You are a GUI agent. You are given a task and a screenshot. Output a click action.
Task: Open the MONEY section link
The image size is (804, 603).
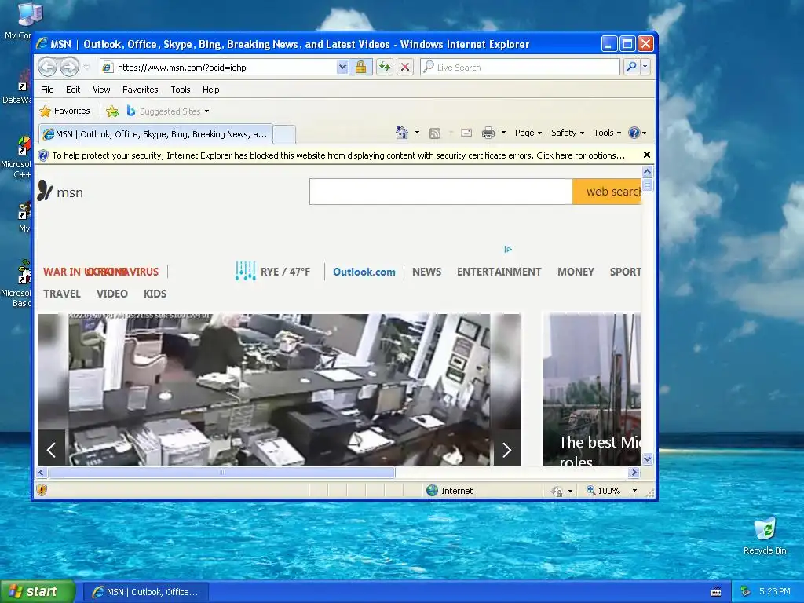(x=576, y=272)
